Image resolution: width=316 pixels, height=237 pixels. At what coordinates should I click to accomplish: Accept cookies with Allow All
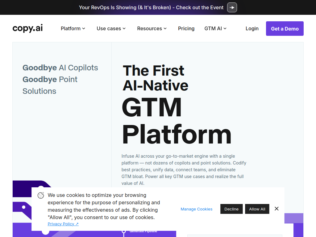click(x=257, y=209)
